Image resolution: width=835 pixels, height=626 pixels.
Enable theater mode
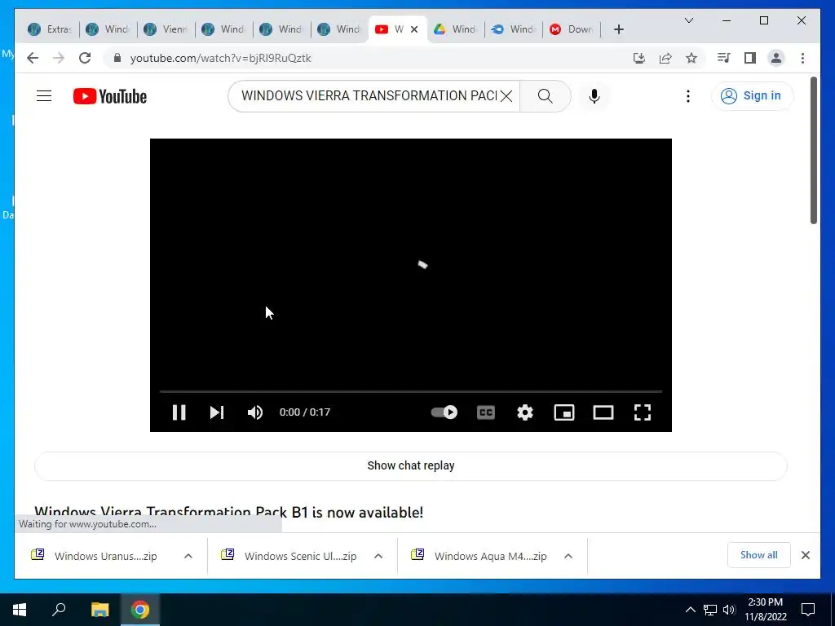[x=603, y=412]
